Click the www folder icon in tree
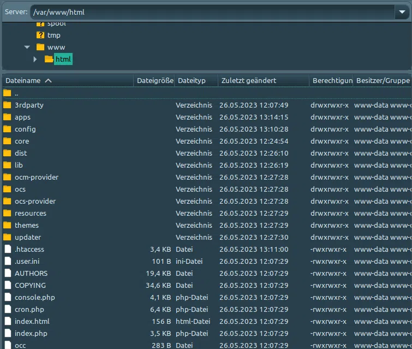This screenshot has width=412, height=349. click(x=40, y=47)
